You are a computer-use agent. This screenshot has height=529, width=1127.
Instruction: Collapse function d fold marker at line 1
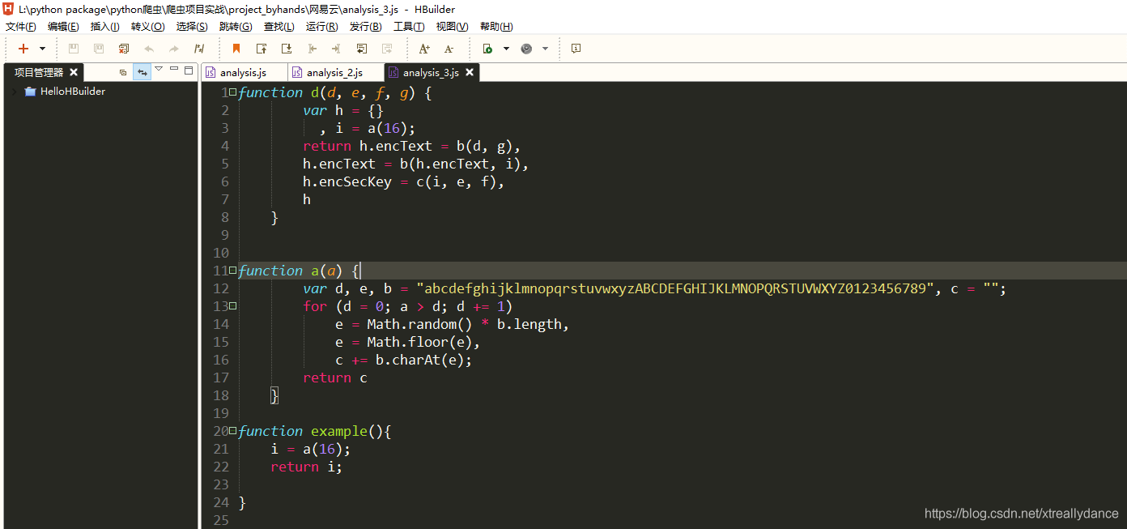(233, 92)
